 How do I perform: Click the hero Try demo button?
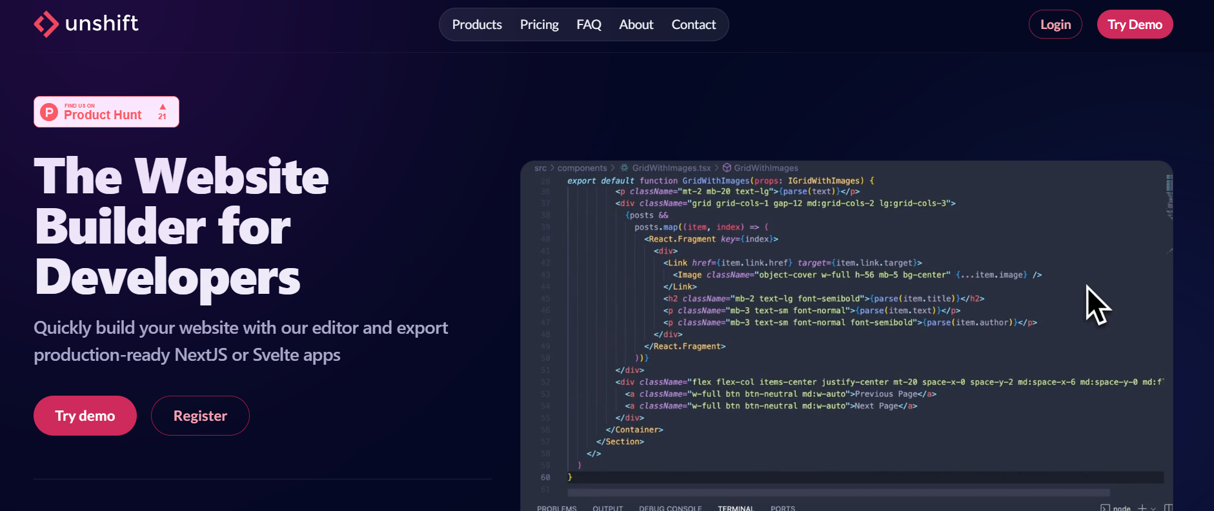pyautogui.click(x=85, y=416)
